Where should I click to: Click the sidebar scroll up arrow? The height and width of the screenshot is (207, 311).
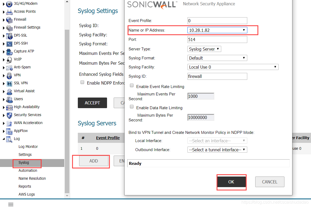(67, 2)
